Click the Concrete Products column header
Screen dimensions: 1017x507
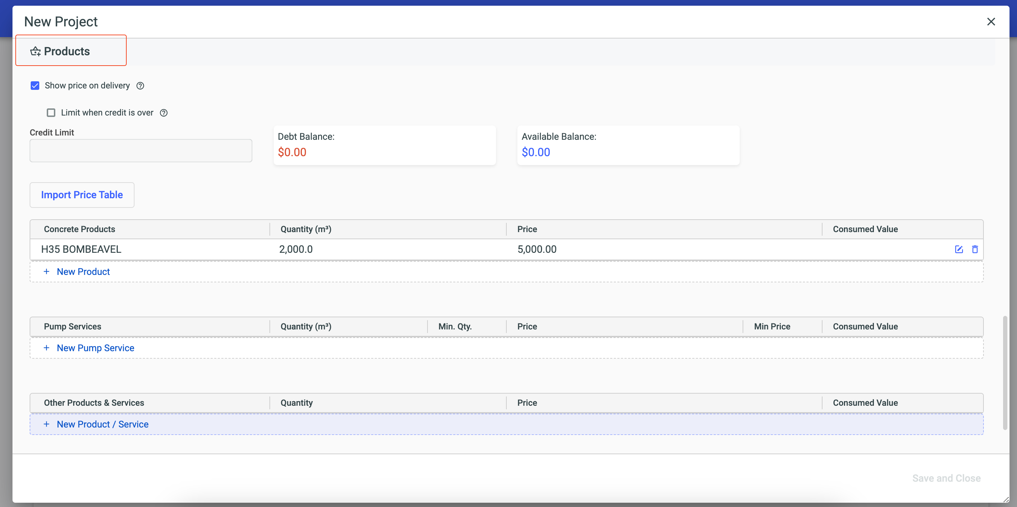click(x=79, y=229)
